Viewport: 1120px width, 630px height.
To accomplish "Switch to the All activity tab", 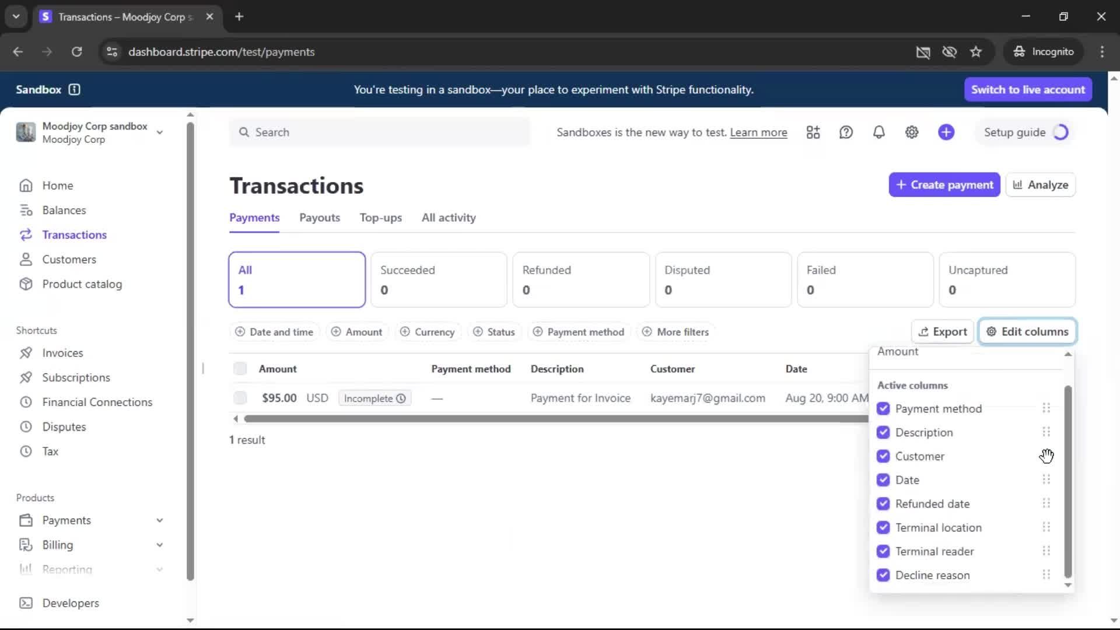I will 449,218.
